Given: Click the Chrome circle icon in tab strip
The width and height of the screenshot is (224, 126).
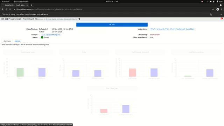Looking at the screenshot, I should point(221,5).
